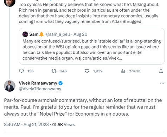Open the three-dot more menu on Vivek's tweet
This screenshot has height=137, width=167.
pyautogui.click(x=162, y=83)
